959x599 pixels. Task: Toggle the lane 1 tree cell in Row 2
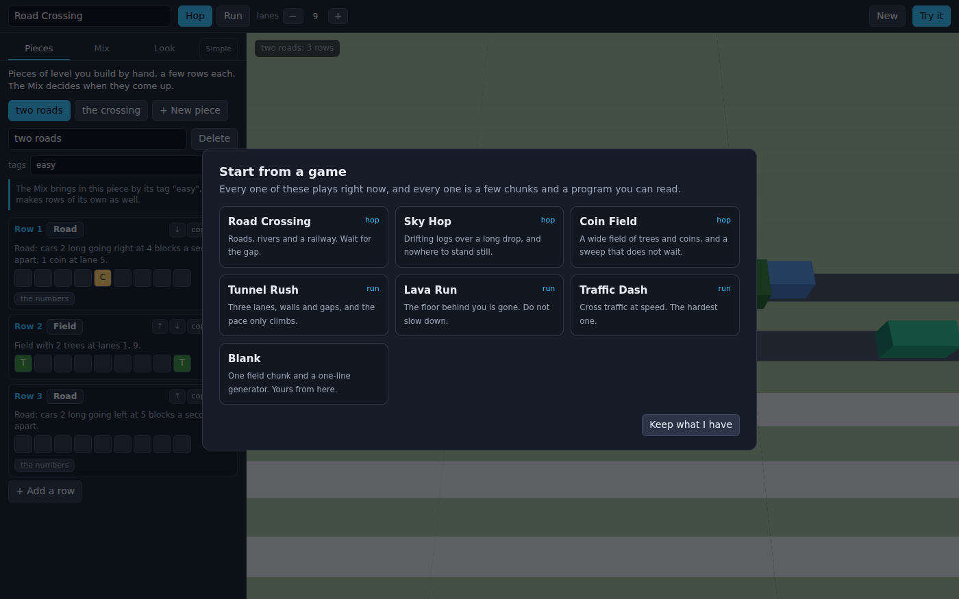coord(23,364)
